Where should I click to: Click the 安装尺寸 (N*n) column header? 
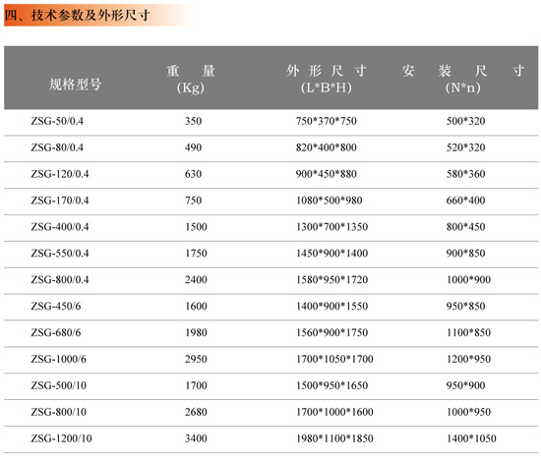(463, 79)
